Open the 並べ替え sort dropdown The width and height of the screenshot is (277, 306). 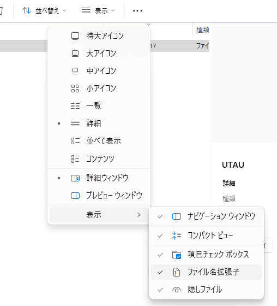coord(44,11)
